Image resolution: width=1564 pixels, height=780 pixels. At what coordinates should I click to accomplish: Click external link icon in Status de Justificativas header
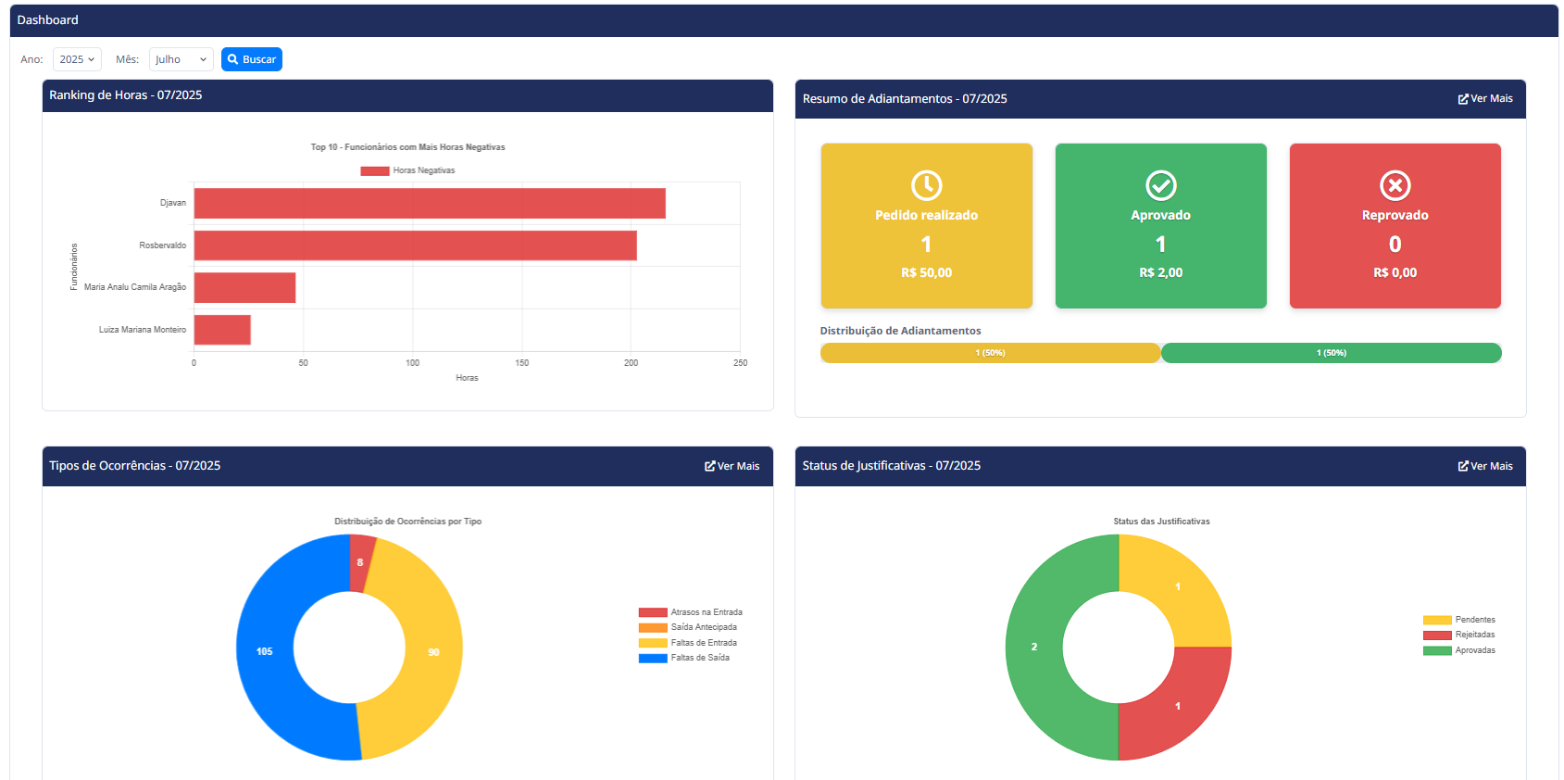(1463, 466)
